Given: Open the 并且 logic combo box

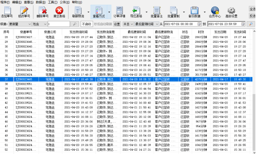Looking at the screenshot, I should pyautogui.click(x=128, y=24).
